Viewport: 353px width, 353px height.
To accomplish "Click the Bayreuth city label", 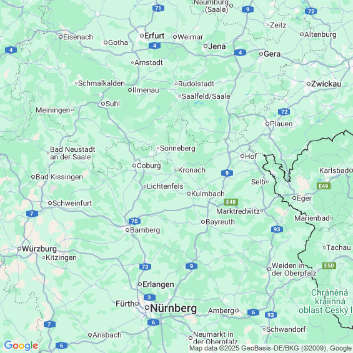I will (220, 222).
